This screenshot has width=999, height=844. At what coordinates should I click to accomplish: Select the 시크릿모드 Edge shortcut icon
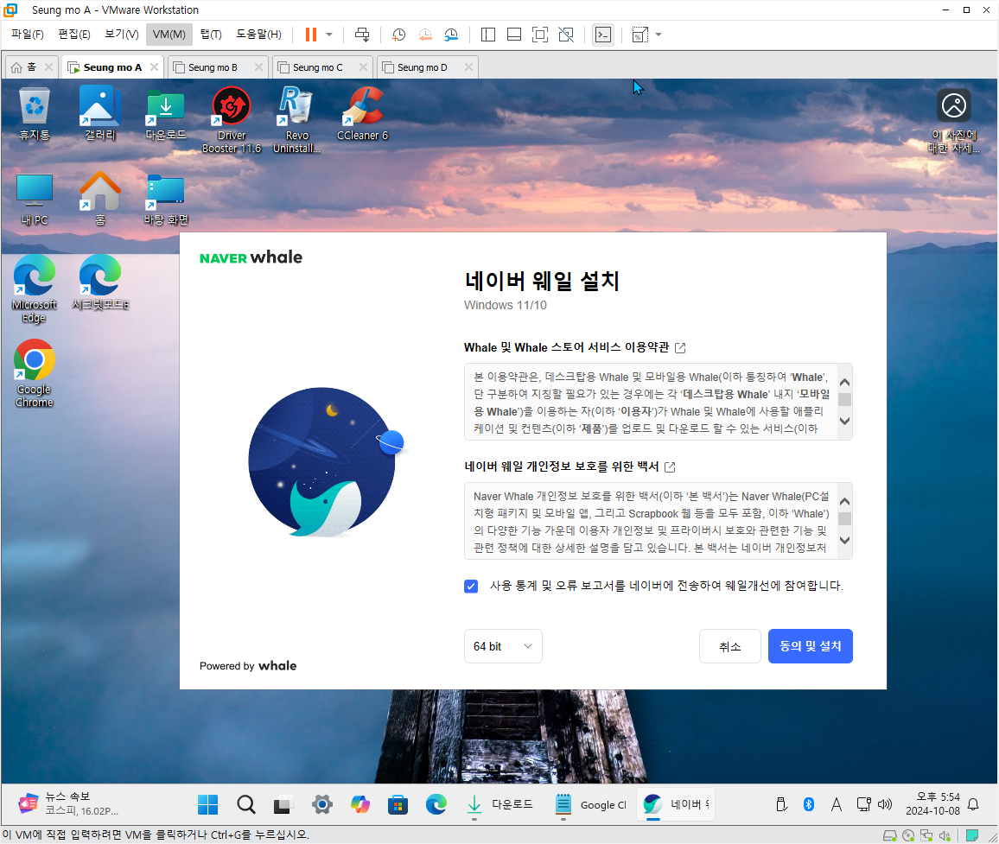click(x=100, y=282)
